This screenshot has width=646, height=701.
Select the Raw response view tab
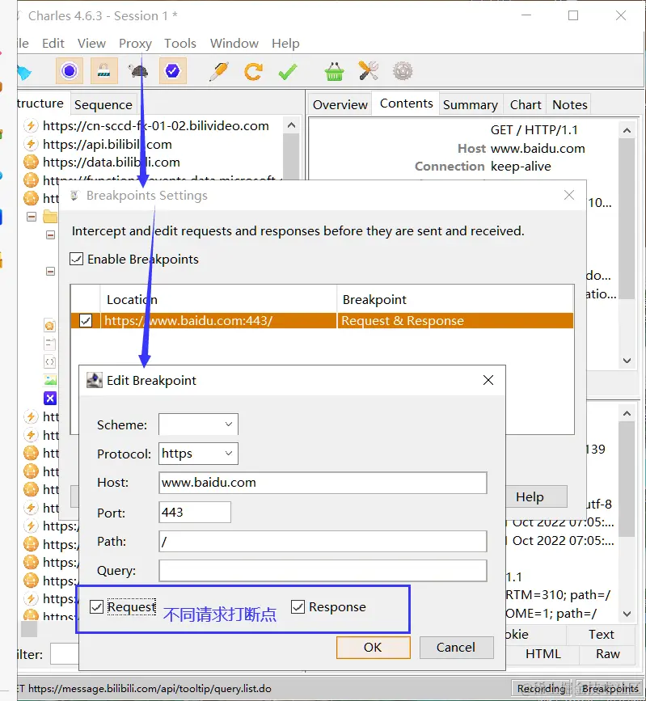pyautogui.click(x=607, y=653)
